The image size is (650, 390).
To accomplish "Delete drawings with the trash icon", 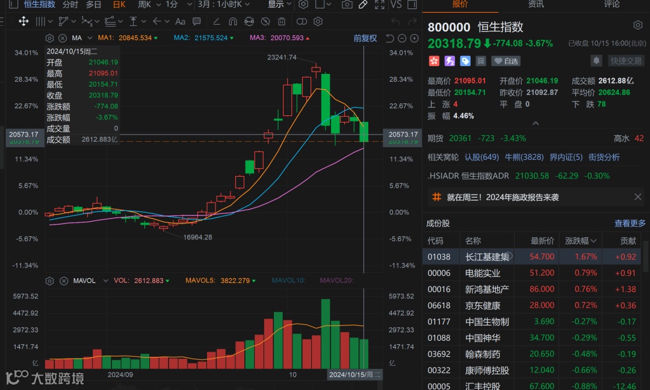I will pos(282,22).
